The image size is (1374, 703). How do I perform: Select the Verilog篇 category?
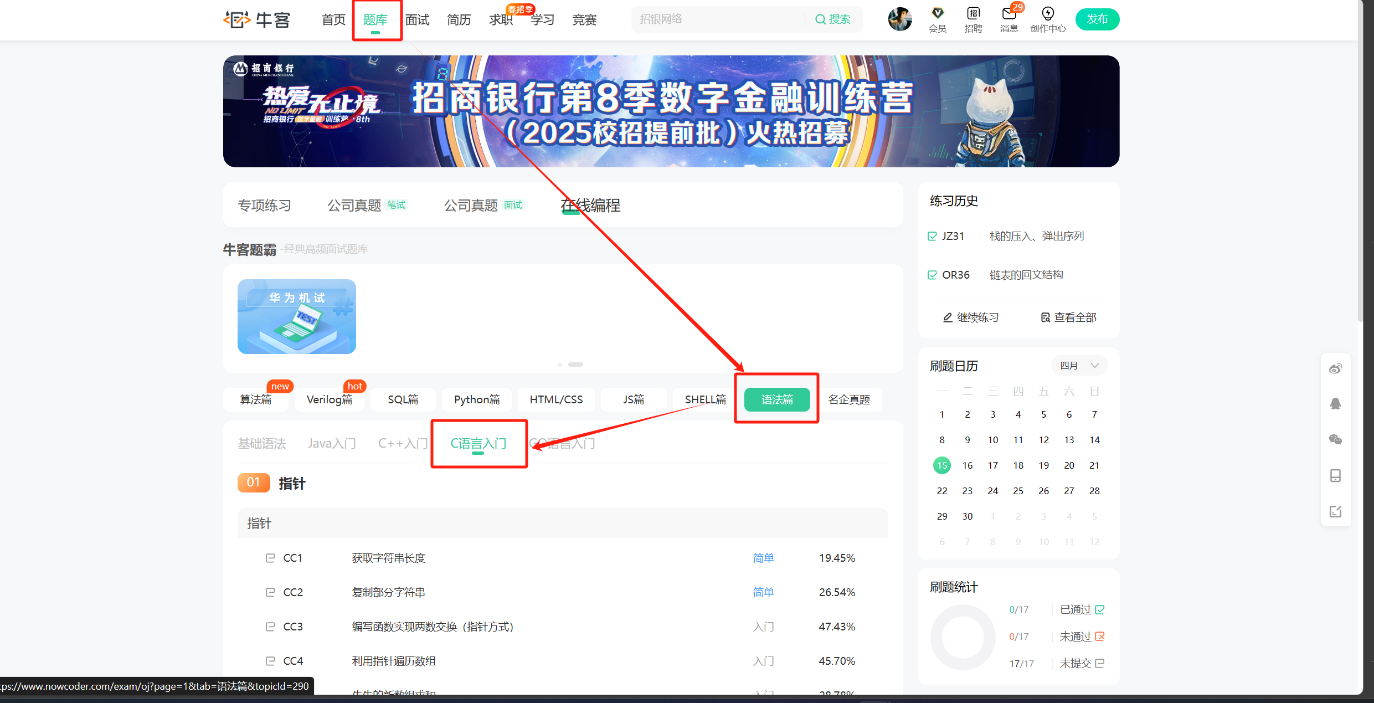(330, 399)
